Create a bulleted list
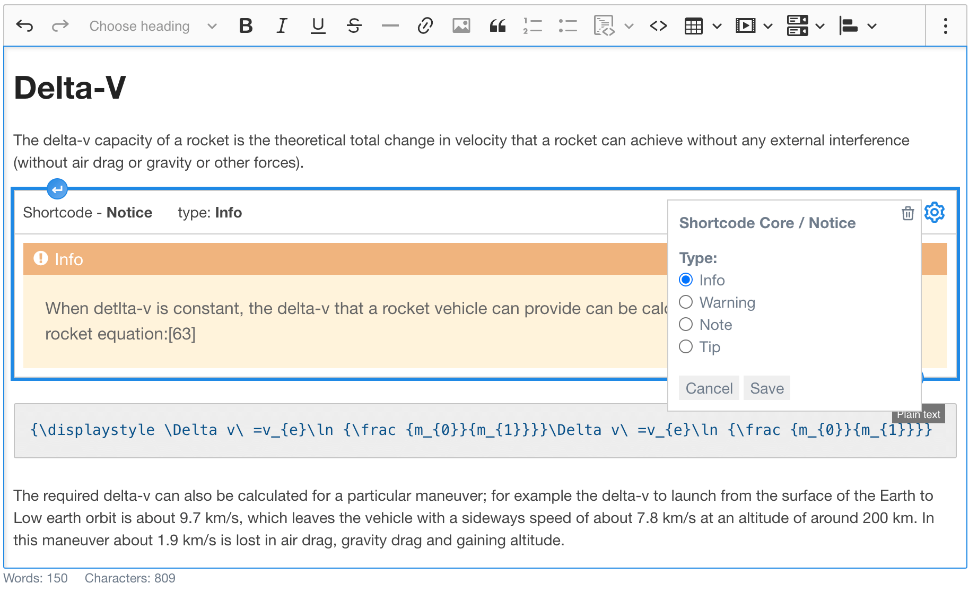969x592 pixels. (568, 25)
